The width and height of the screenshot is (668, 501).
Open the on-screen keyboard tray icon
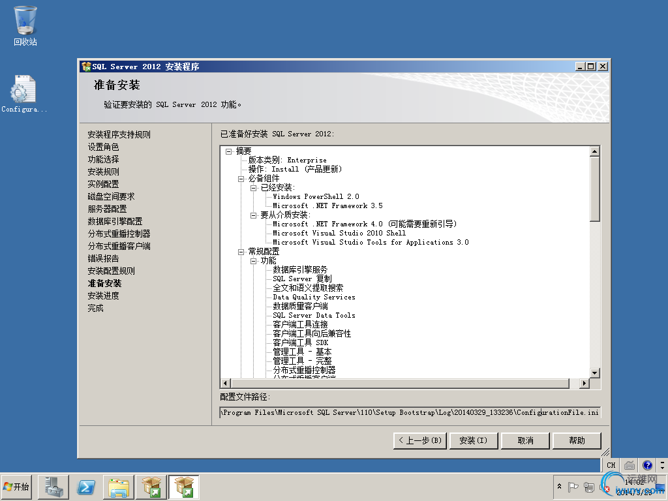click(629, 464)
